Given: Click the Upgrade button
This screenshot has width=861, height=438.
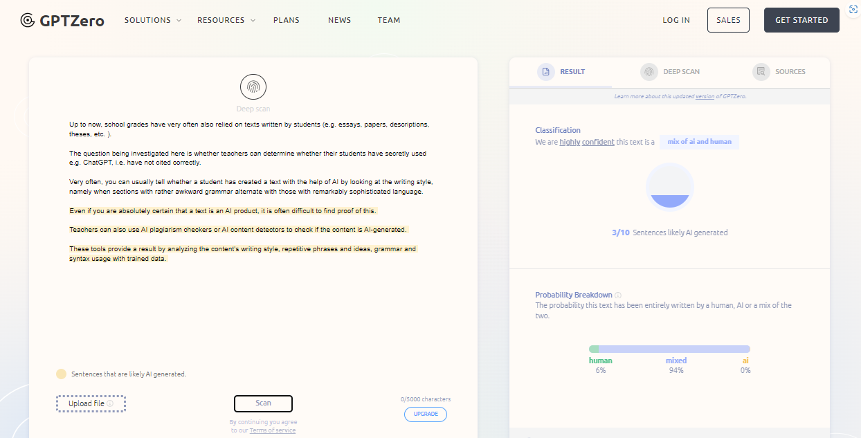Looking at the screenshot, I should (426, 414).
